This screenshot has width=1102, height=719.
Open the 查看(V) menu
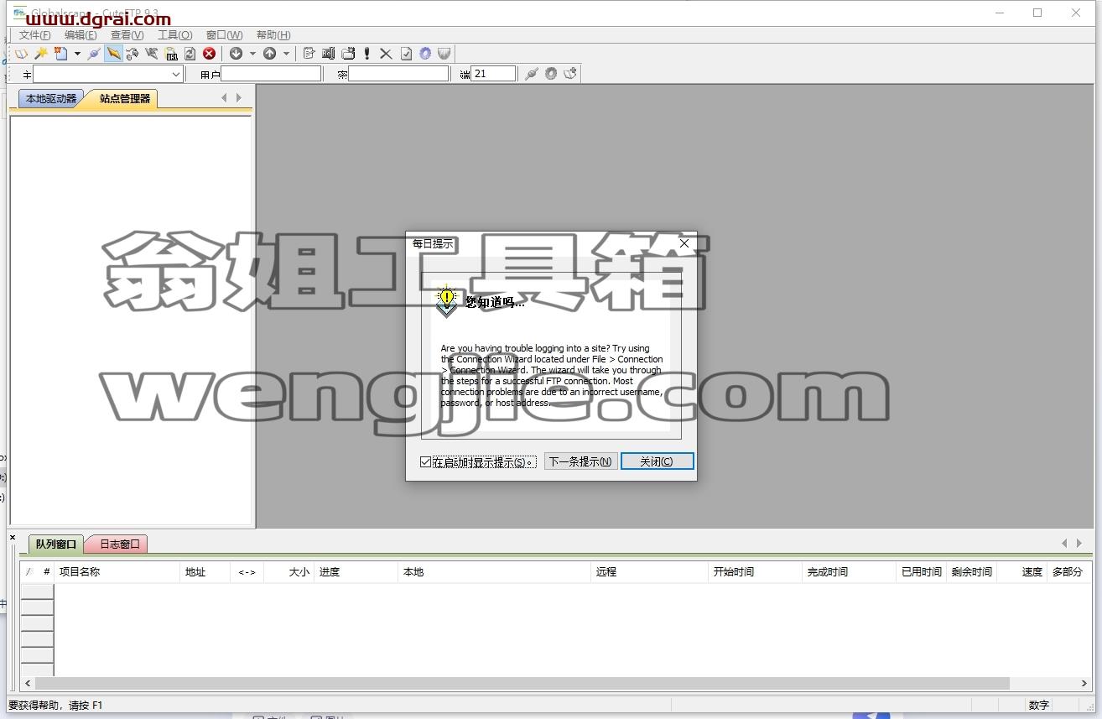point(127,35)
